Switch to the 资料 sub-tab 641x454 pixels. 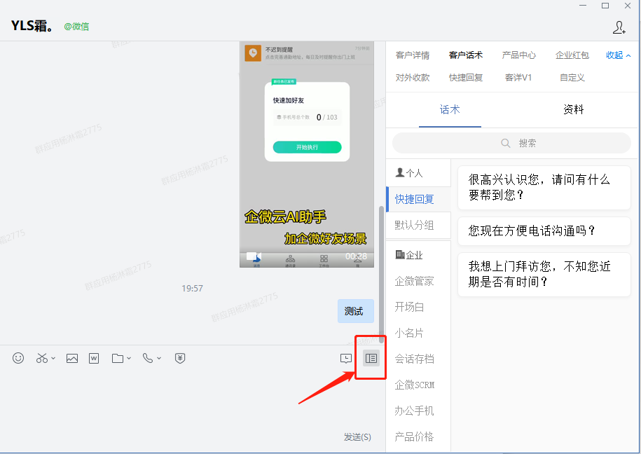(573, 109)
